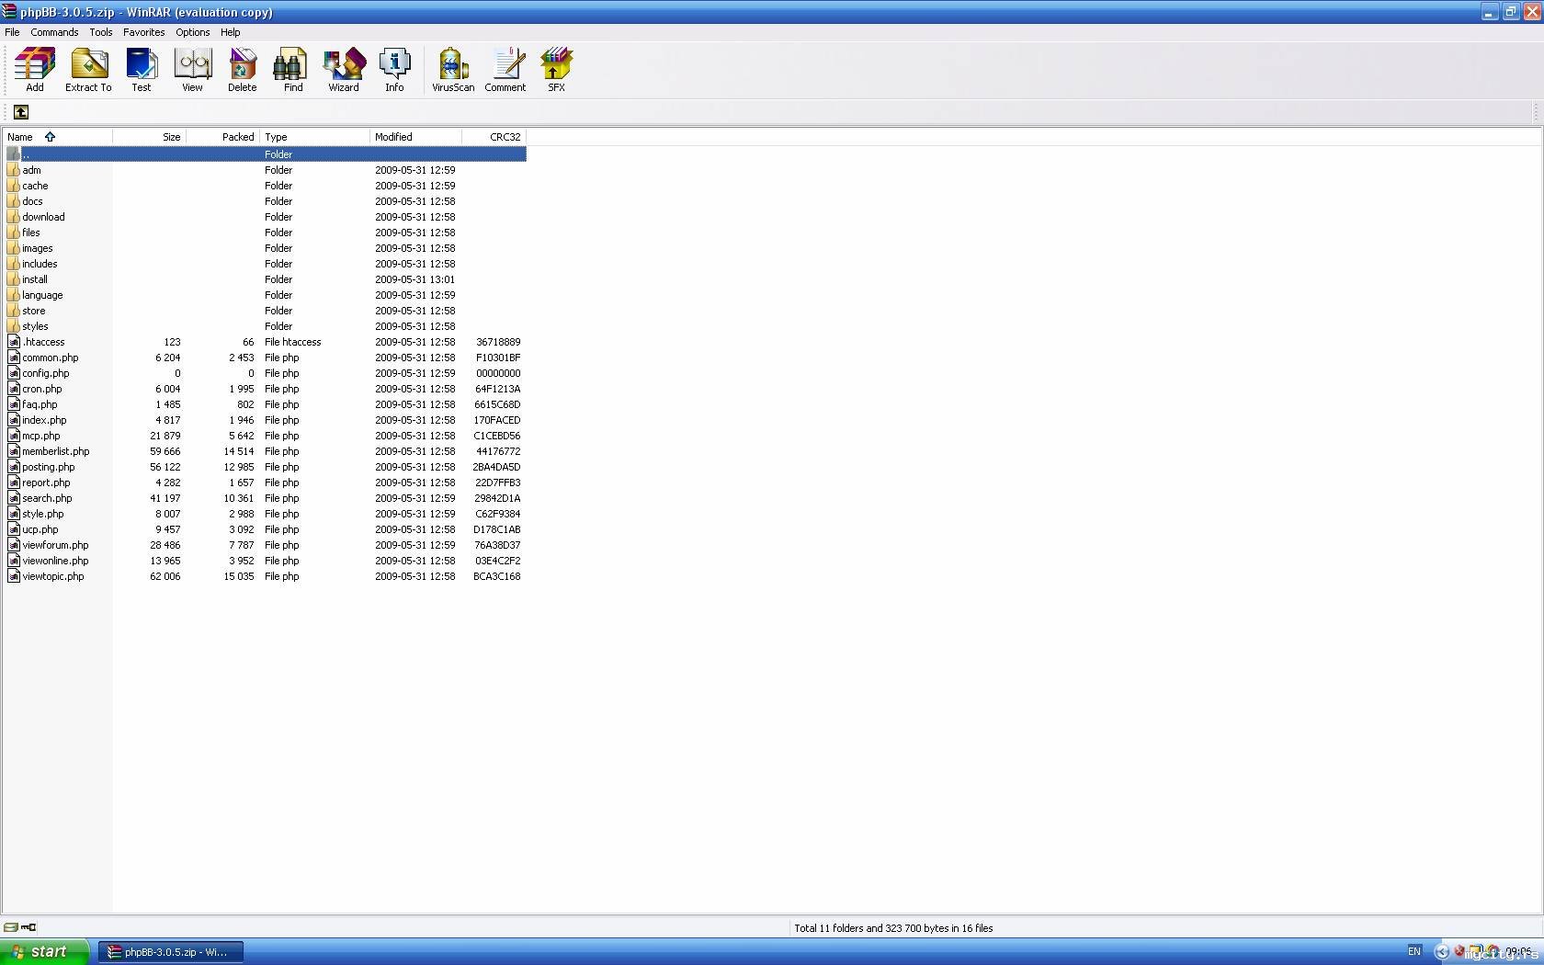Select the adm folder icon
Screen dimensions: 1544x965
coord(14,170)
